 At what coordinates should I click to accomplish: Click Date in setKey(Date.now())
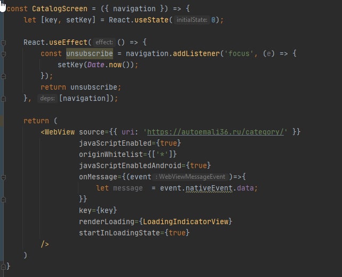tap(96, 65)
